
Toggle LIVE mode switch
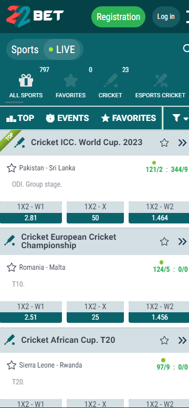coord(63,49)
